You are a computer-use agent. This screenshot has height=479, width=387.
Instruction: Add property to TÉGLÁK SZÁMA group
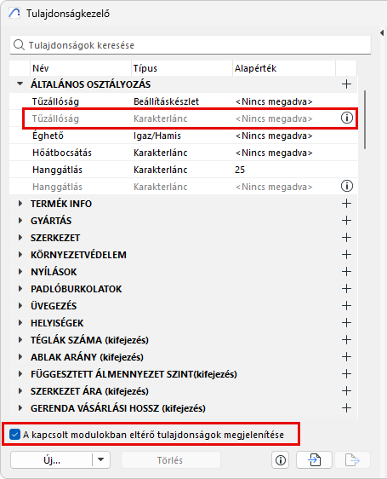pyautogui.click(x=346, y=340)
